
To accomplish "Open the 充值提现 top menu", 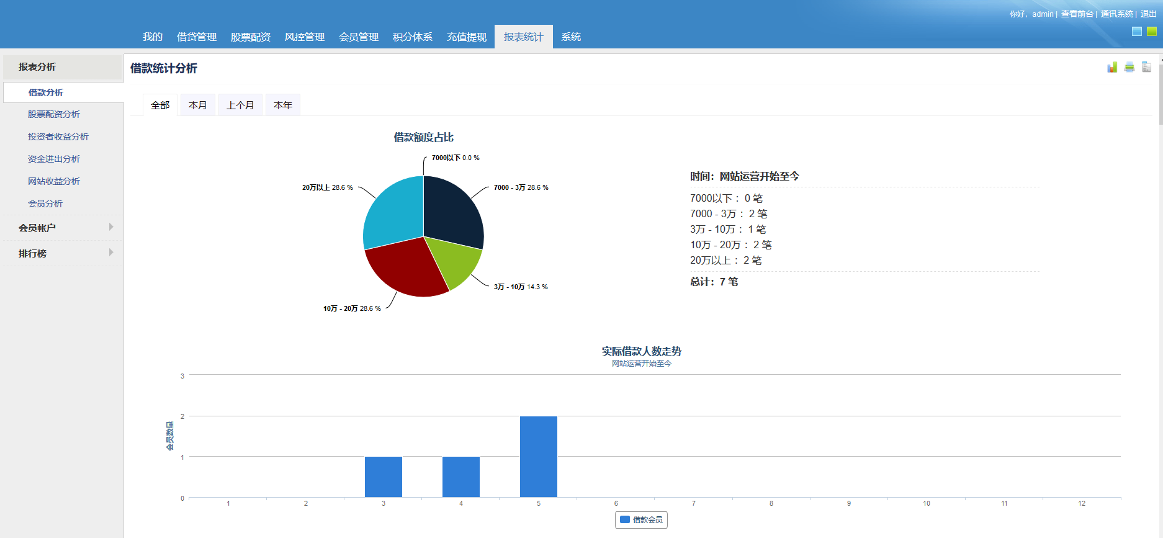I will (x=467, y=37).
